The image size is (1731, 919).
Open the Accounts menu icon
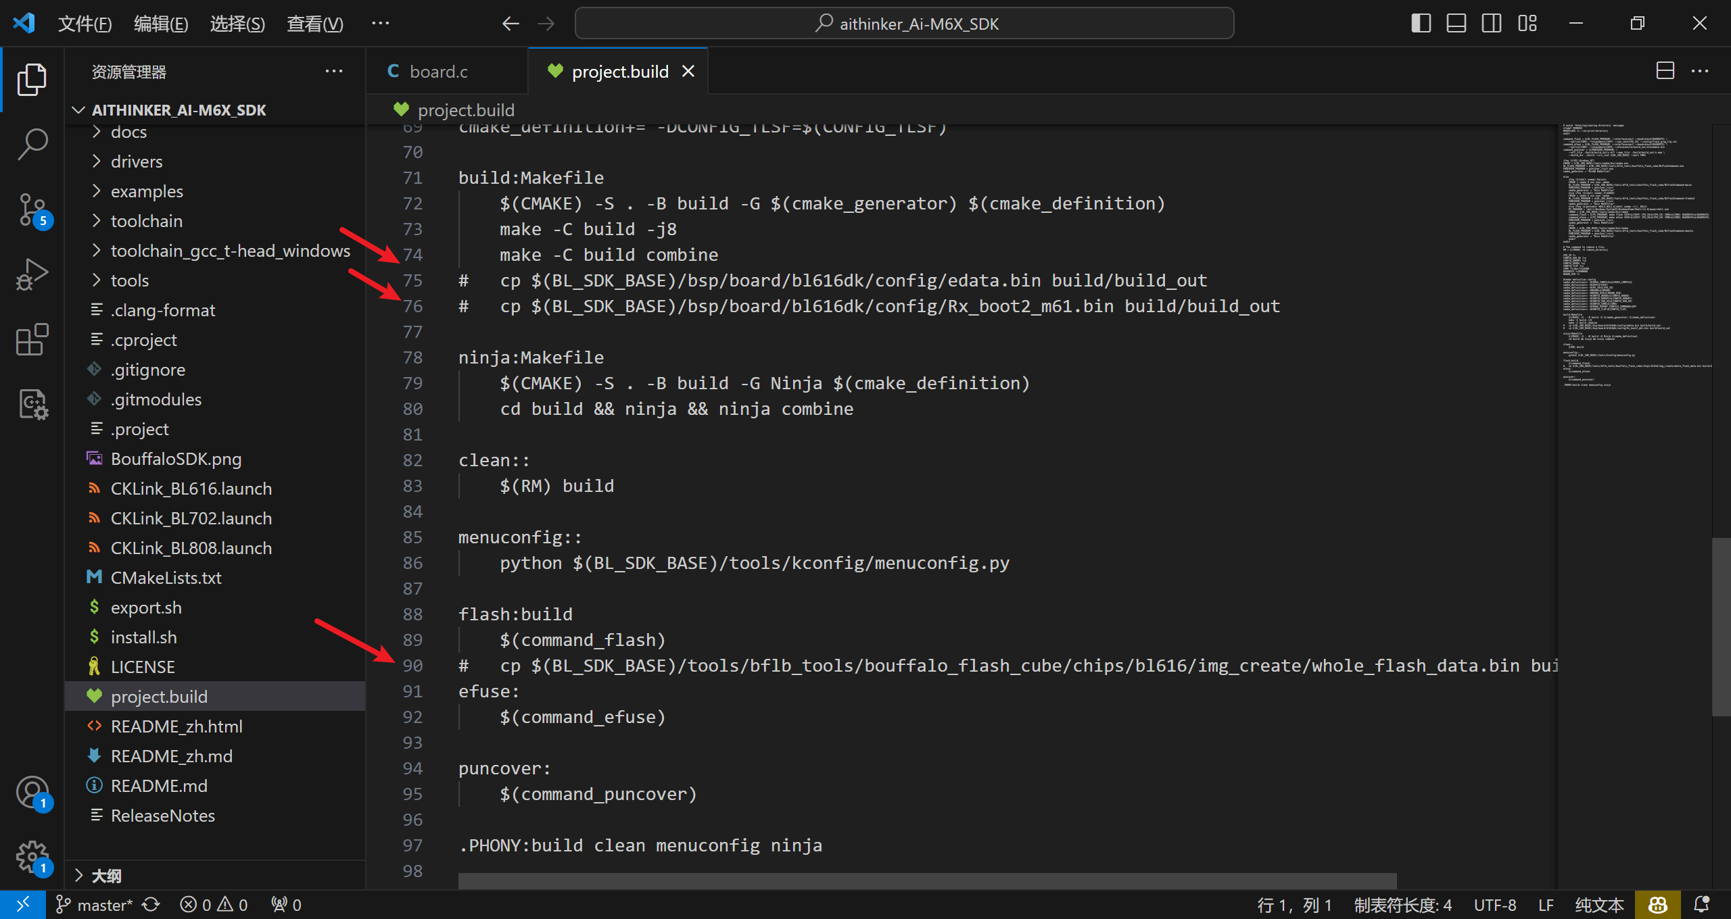(32, 792)
